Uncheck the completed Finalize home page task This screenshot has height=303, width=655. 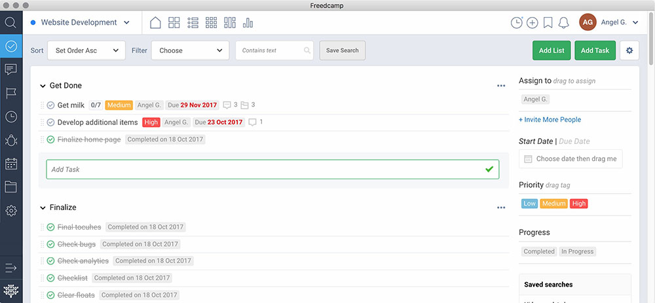pyautogui.click(x=50, y=139)
